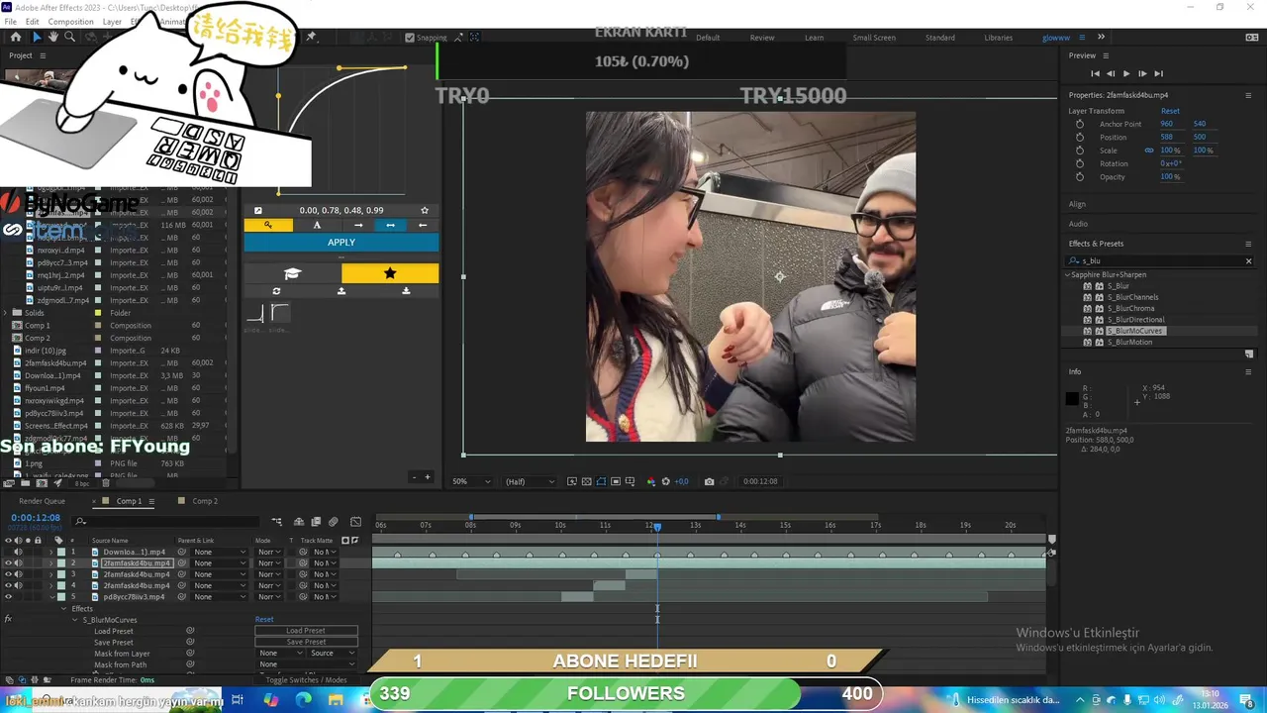Collapse layer 5 pd8ycc78iiv3.mp4 properties
Screen dimensions: 1267x713
[51, 597]
